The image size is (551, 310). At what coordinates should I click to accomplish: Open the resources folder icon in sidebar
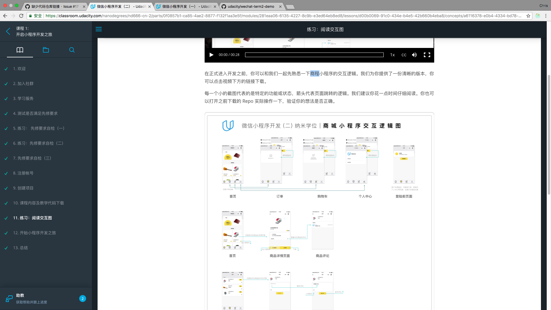click(x=46, y=50)
